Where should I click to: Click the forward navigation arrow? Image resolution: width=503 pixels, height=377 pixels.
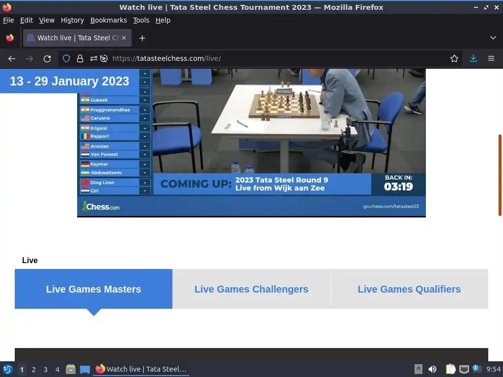29,59
